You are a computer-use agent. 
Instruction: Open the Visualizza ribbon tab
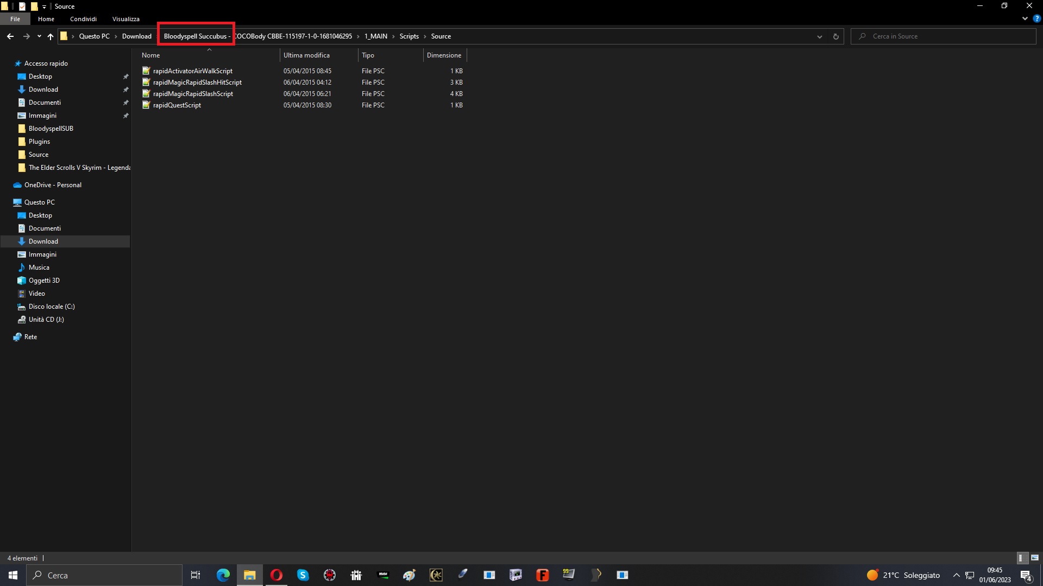pyautogui.click(x=126, y=19)
